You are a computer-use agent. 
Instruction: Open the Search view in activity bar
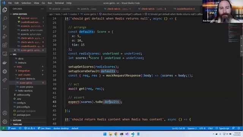5,19
